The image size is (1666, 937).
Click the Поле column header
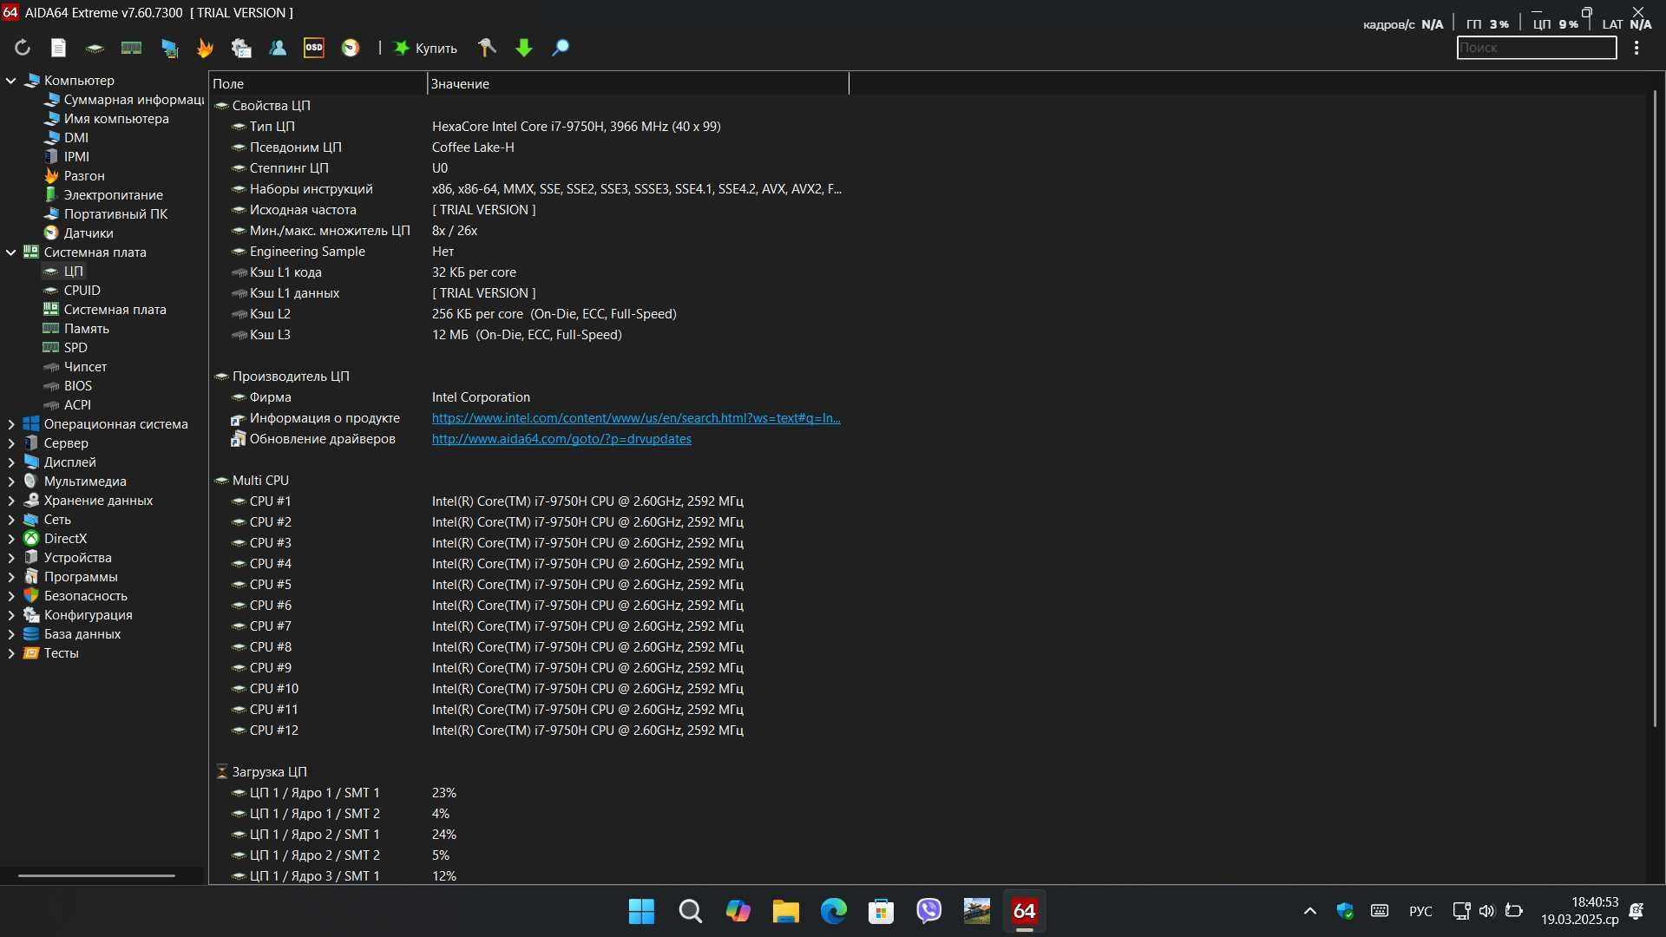[318, 83]
